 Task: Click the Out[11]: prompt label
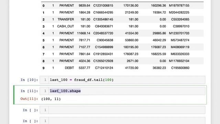pos(29,99)
